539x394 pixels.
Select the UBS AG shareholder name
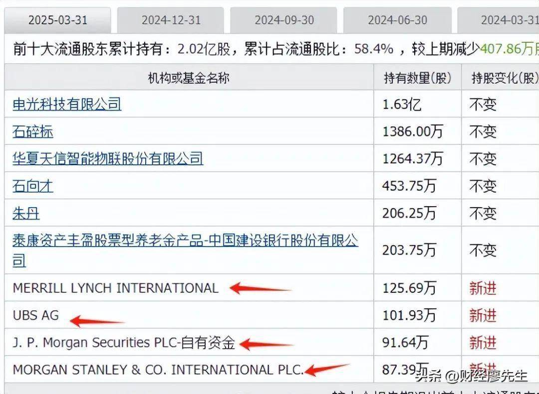point(36,315)
